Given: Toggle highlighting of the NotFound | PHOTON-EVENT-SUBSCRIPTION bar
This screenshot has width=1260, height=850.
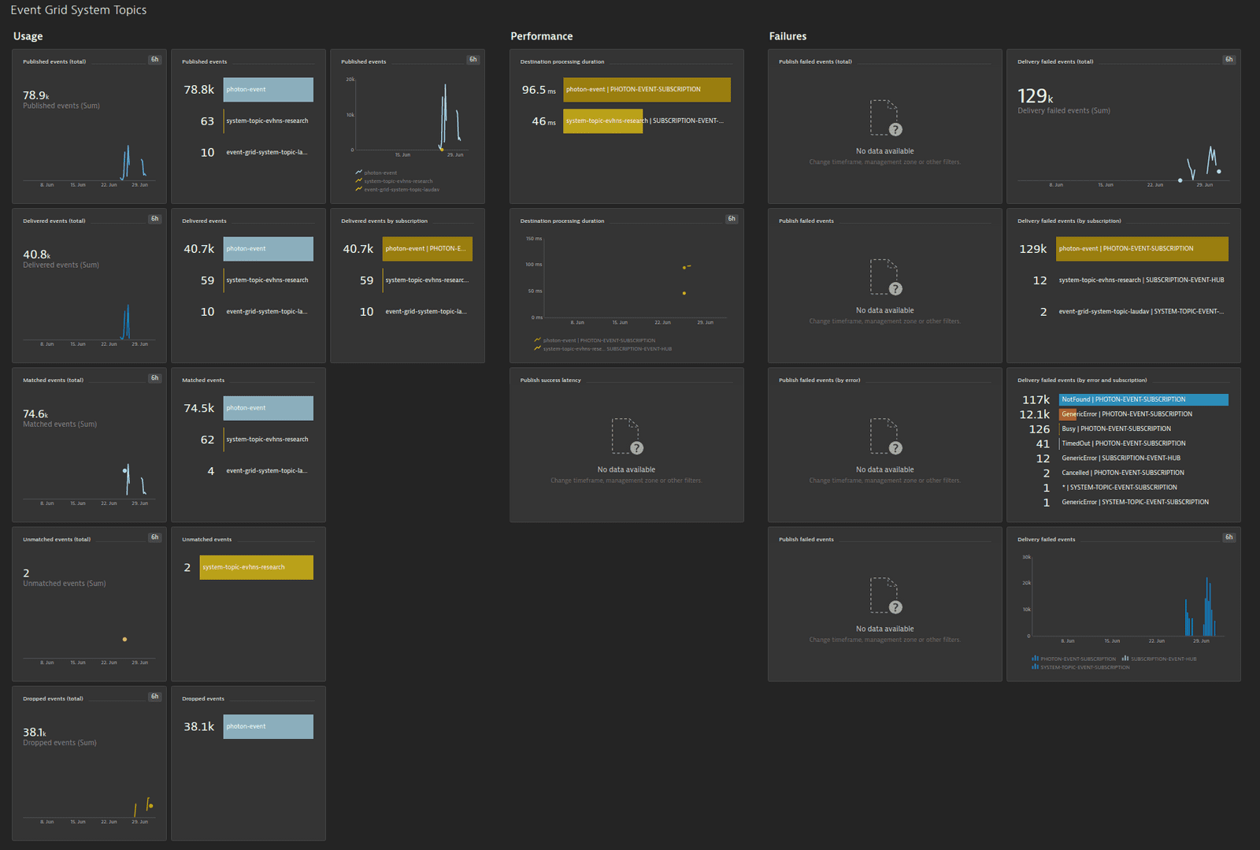Looking at the screenshot, I should pos(1142,399).
